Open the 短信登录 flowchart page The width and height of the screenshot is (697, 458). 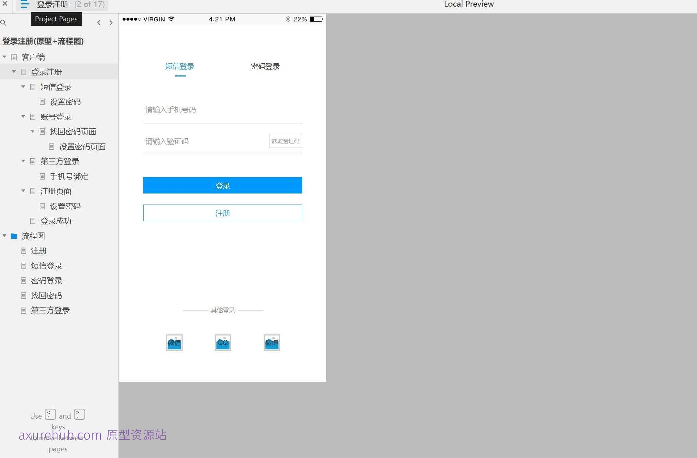click(x=46, y=266)
